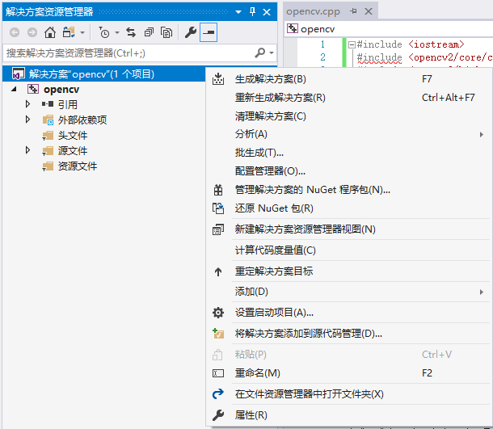Open 配置管理器(O)... from menu
Viewport: 493px width, 429px height.
pyautogui.click(x=349, y=171)
